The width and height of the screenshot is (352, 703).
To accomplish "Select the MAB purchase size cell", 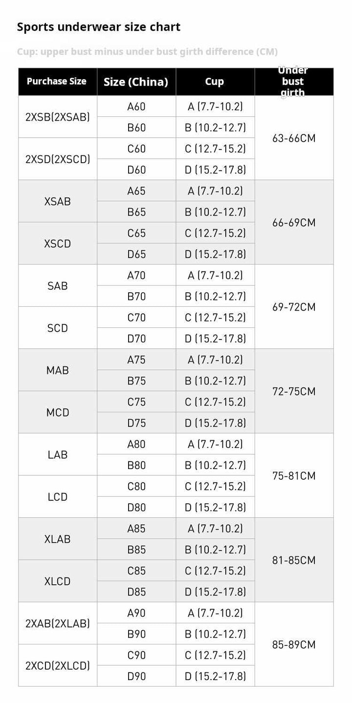I will pos(58,370).
